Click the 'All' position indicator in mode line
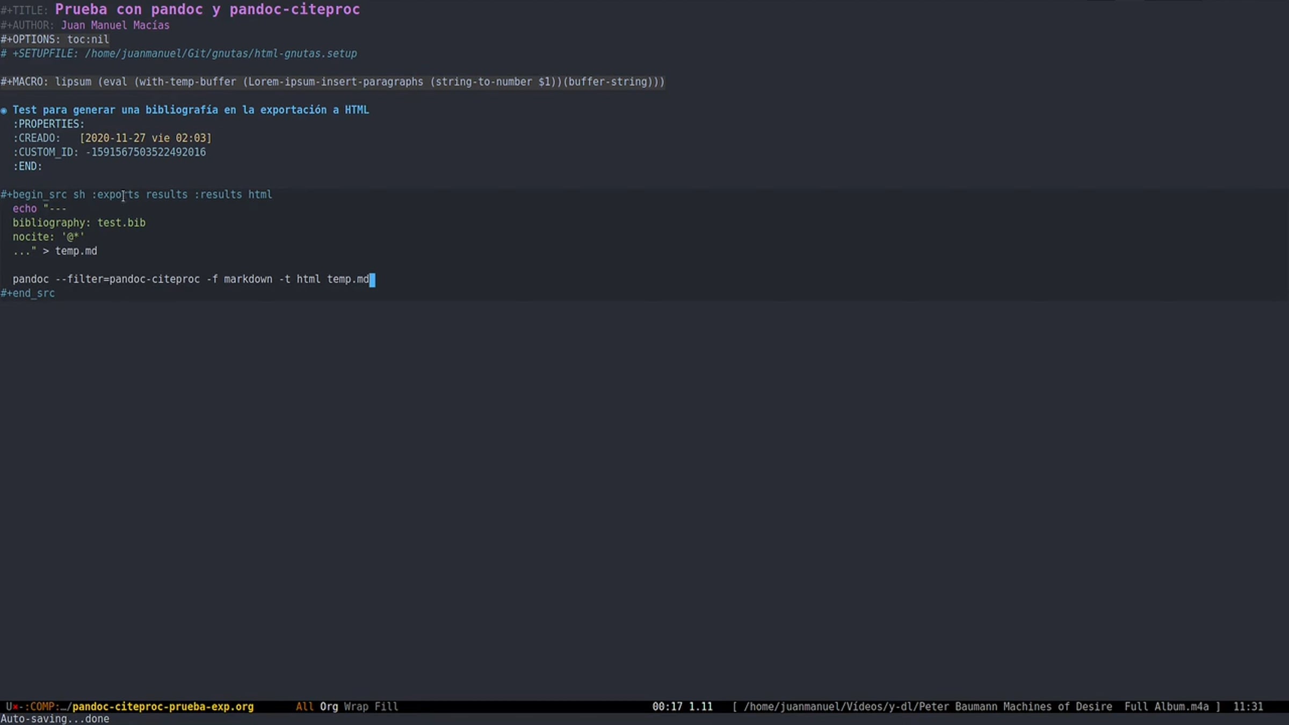Viewport: 1289px width, 725px height. 305,707
